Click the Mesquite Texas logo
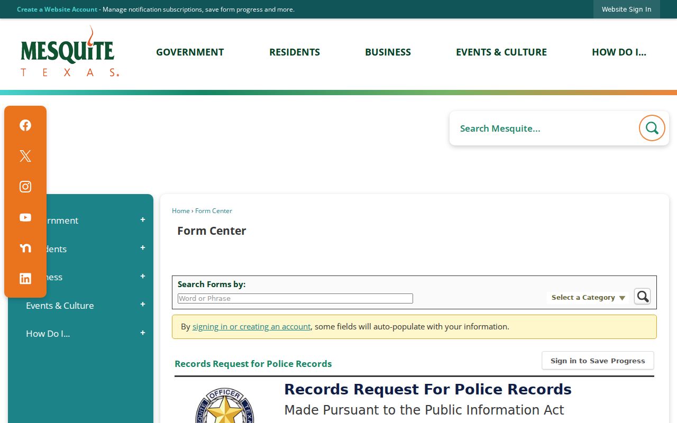Image resolution: width=677 pixels, height=423 pixels. 69,51
